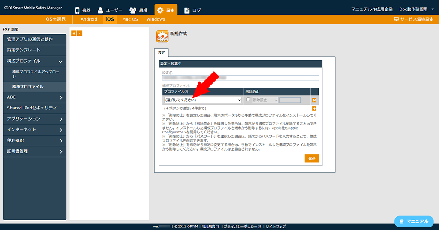This screenshot has width=439, height=230.
Task: Open the プロファイル名 (選択してください) dropdown
Action: point(203,100)
